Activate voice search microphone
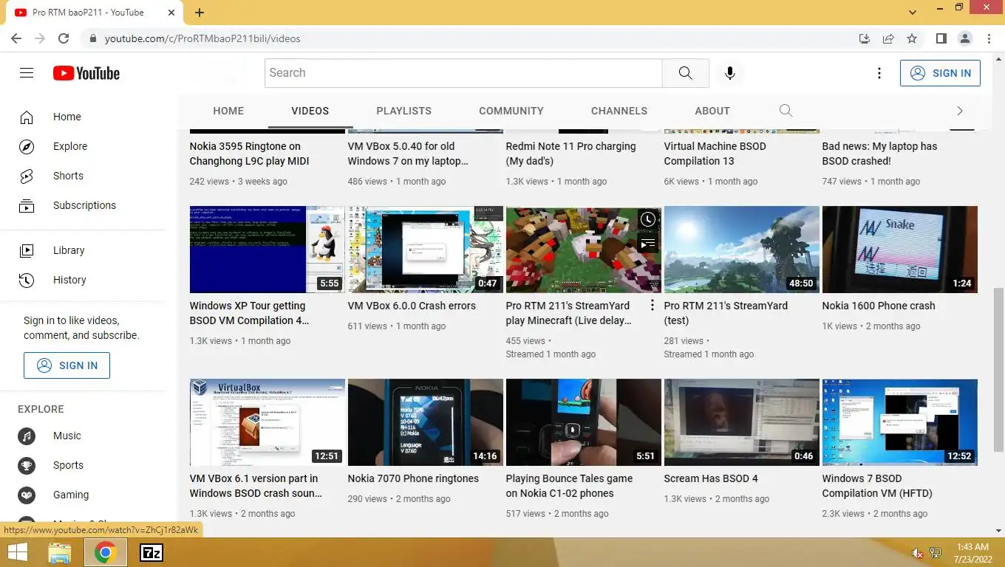Screen dimensions: 1005x567 click(729, 73)
